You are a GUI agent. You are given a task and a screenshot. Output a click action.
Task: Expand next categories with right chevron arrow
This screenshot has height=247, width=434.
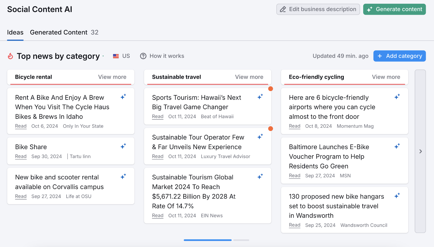point(420,151)
